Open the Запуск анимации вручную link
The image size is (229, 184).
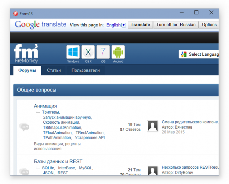pyautogui.click(x=67, y=118)
